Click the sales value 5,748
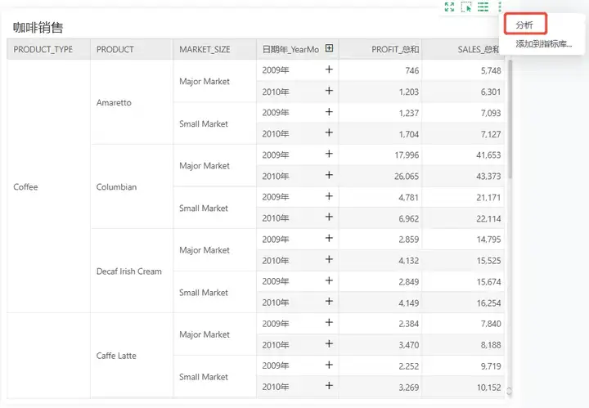Viewport: 589px width, 408px height. tap(491, 70)
